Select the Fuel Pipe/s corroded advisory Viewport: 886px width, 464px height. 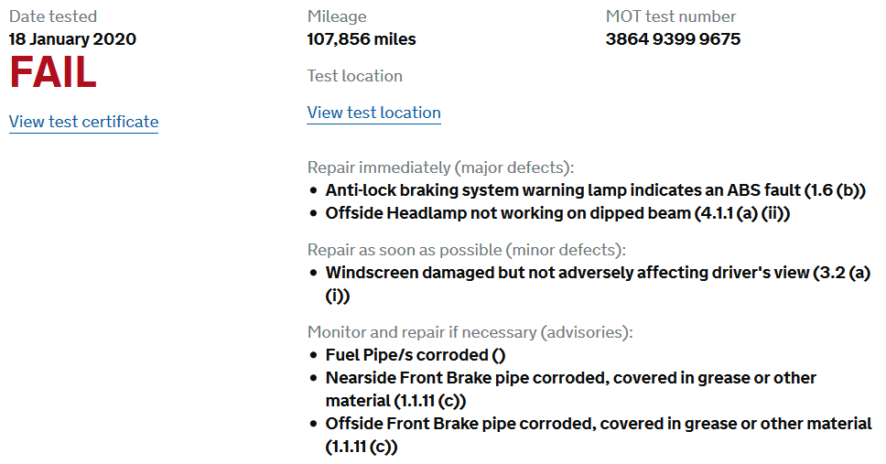coord(416,355)
